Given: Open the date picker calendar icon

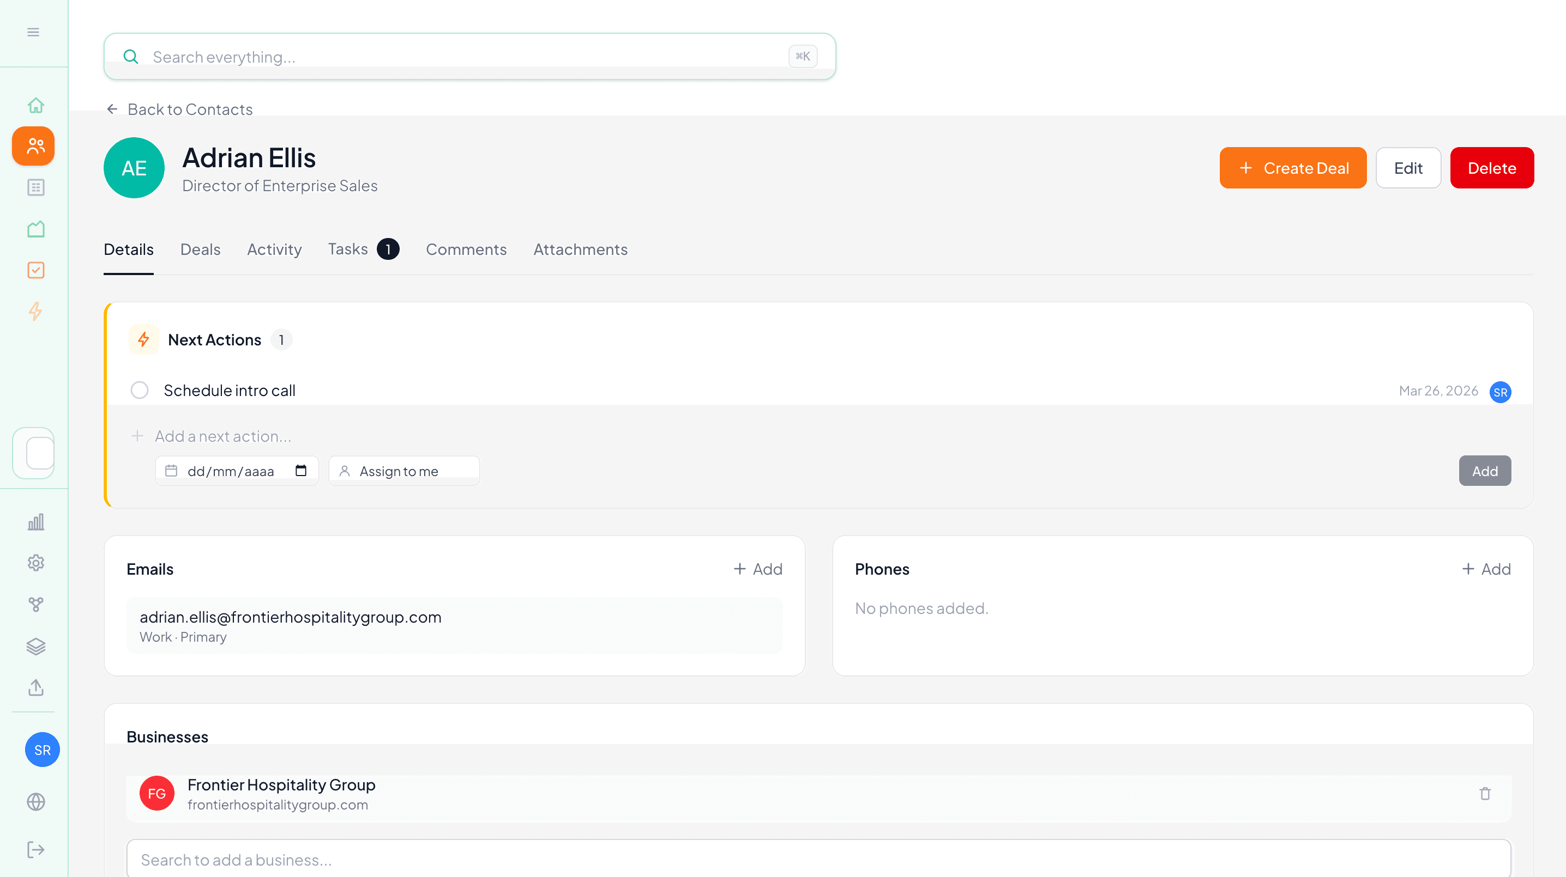Looking at the screenshot, I should (x=301, y=471).
